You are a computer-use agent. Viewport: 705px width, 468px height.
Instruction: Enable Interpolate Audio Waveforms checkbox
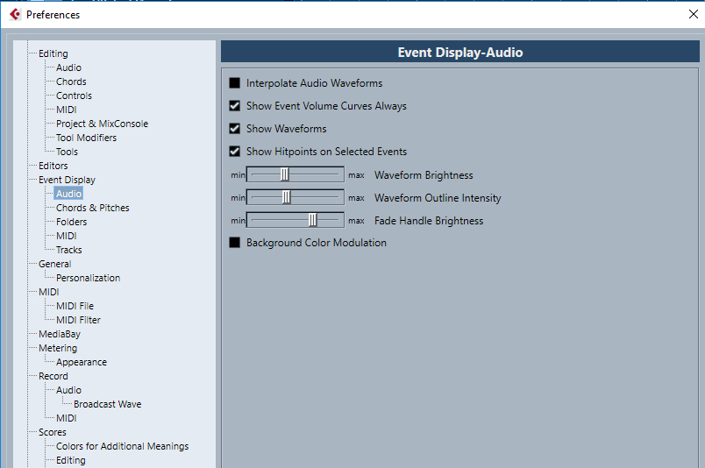point(235,83)
